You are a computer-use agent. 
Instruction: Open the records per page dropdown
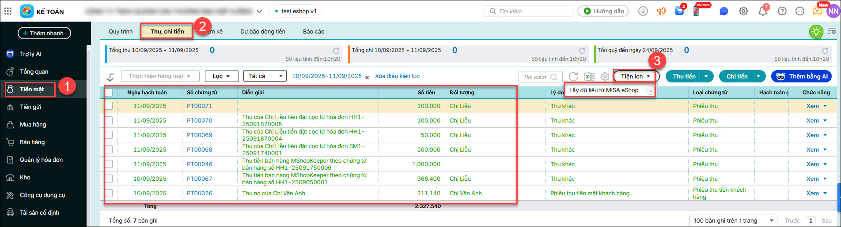733,220
